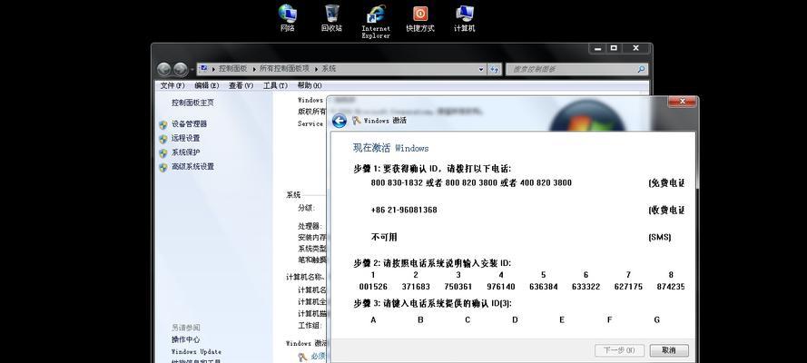Click the shield icon beside 系统保护
The width and height of the screenshot is (807, 363).
(x=163, y=152)
